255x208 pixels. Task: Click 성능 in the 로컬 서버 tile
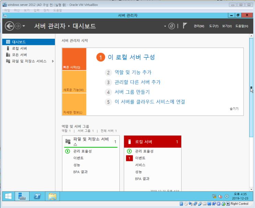pos(138,172)
